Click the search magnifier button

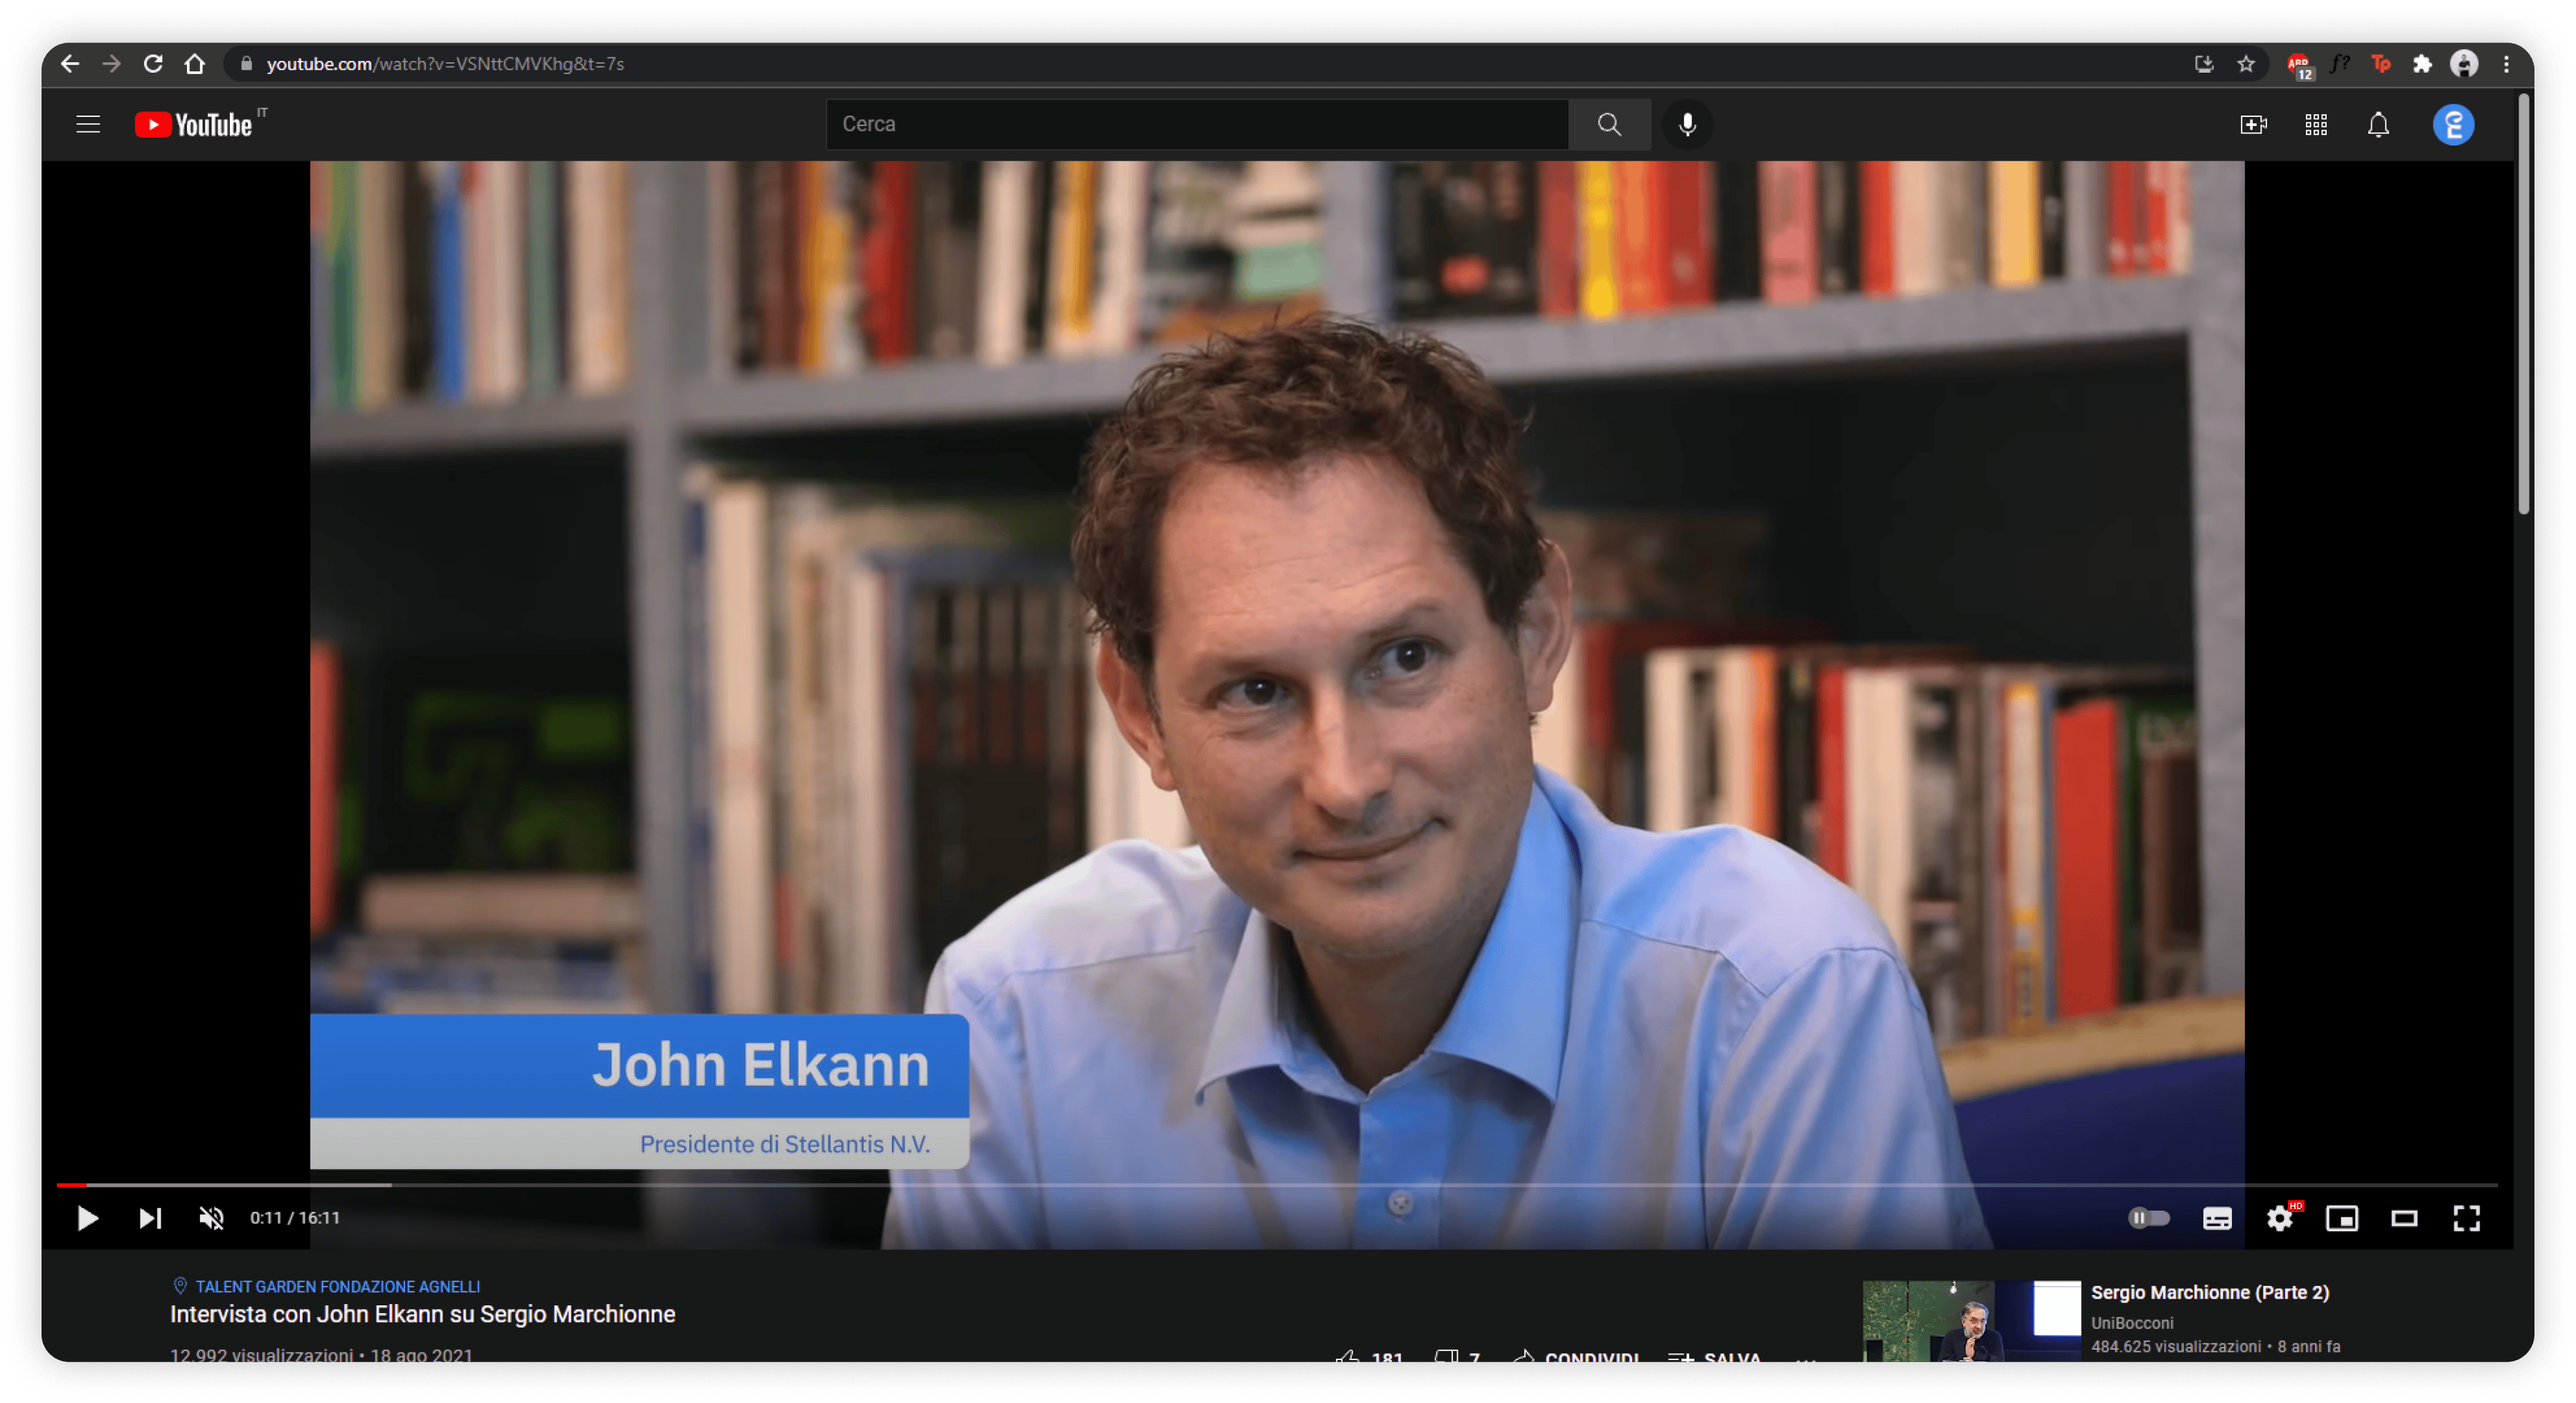click(1608, 124)
